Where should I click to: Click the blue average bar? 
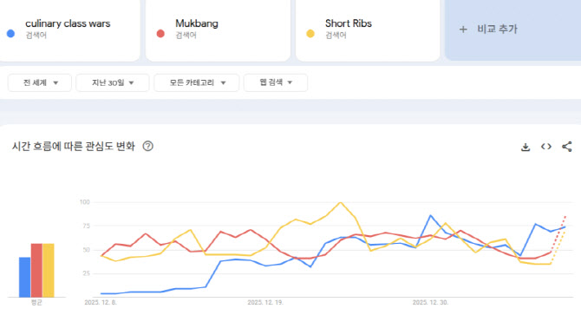click(25, 277)
